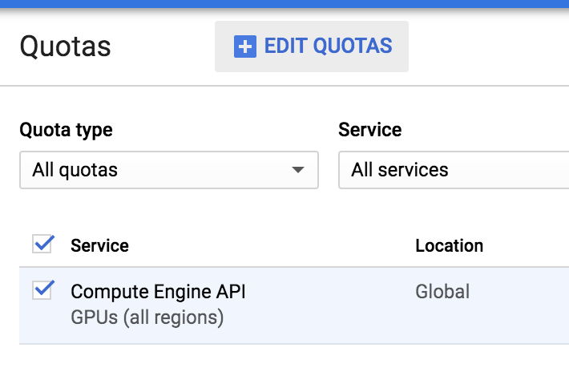Click the blue checkmark in the GPUs row
This screenshot has width=569, height=372.
pyautogui.click(x=45, y=288)
